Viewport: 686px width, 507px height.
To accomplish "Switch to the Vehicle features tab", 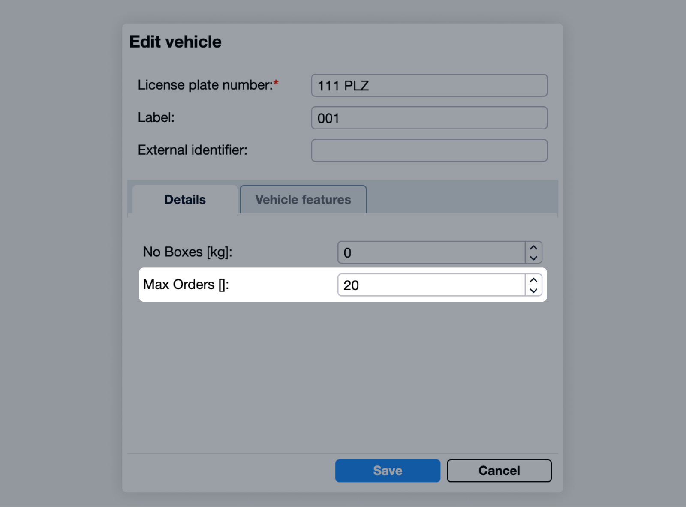I will point(303,200).
